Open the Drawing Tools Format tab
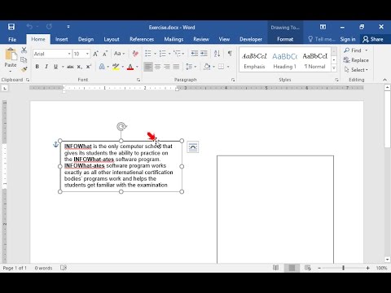391x293 pixels. (x=285, y=39)
